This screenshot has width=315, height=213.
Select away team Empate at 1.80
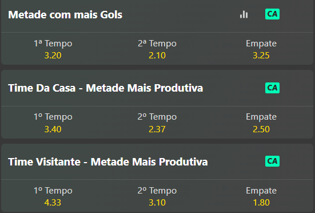pos(261,196)
